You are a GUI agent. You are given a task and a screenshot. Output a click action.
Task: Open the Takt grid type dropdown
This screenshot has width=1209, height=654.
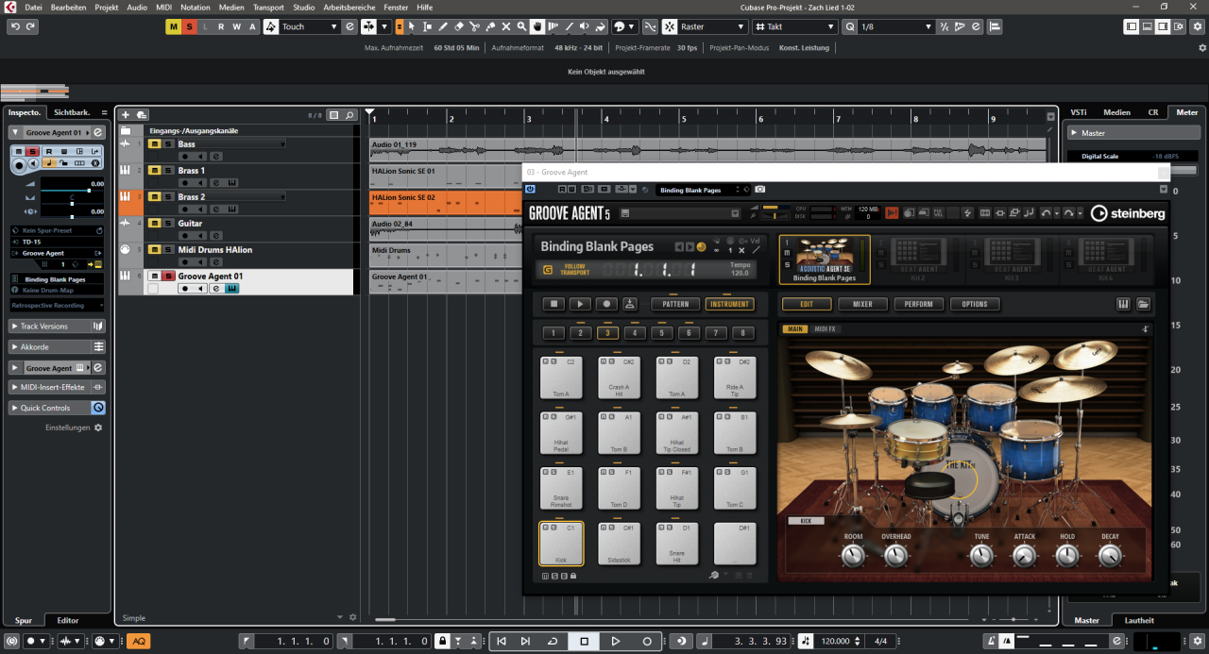pos(830,26)
